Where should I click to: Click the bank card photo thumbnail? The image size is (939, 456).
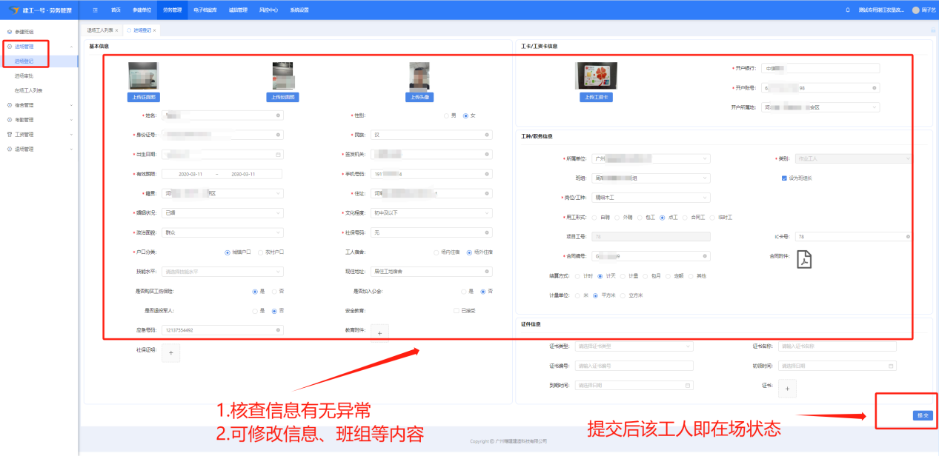(x=596, y=76)
